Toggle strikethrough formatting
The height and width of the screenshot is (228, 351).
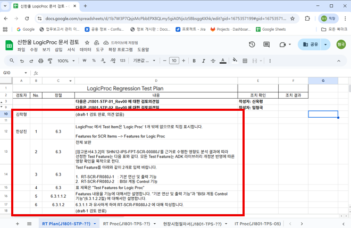[x=212, y=61]
